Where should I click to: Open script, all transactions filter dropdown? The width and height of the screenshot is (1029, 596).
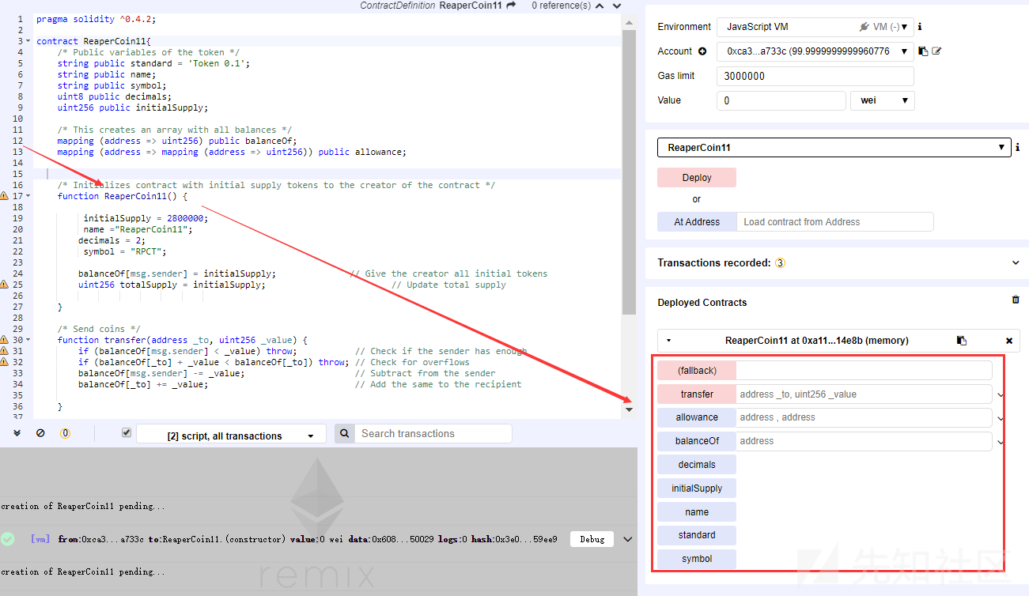coord(230,435)
